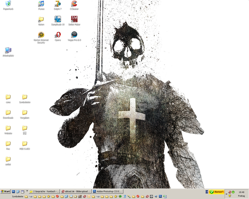Screen dimensions: 249x199
Task: Select the Symbolleiste folder on the desktop
Action: [25, 98]
